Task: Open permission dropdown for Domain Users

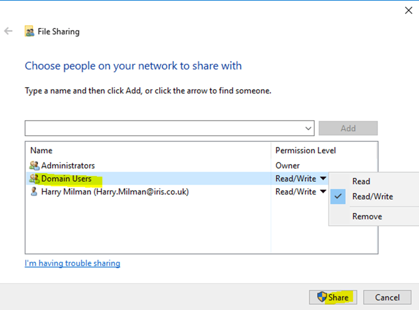Action: (x=323, y=178)
